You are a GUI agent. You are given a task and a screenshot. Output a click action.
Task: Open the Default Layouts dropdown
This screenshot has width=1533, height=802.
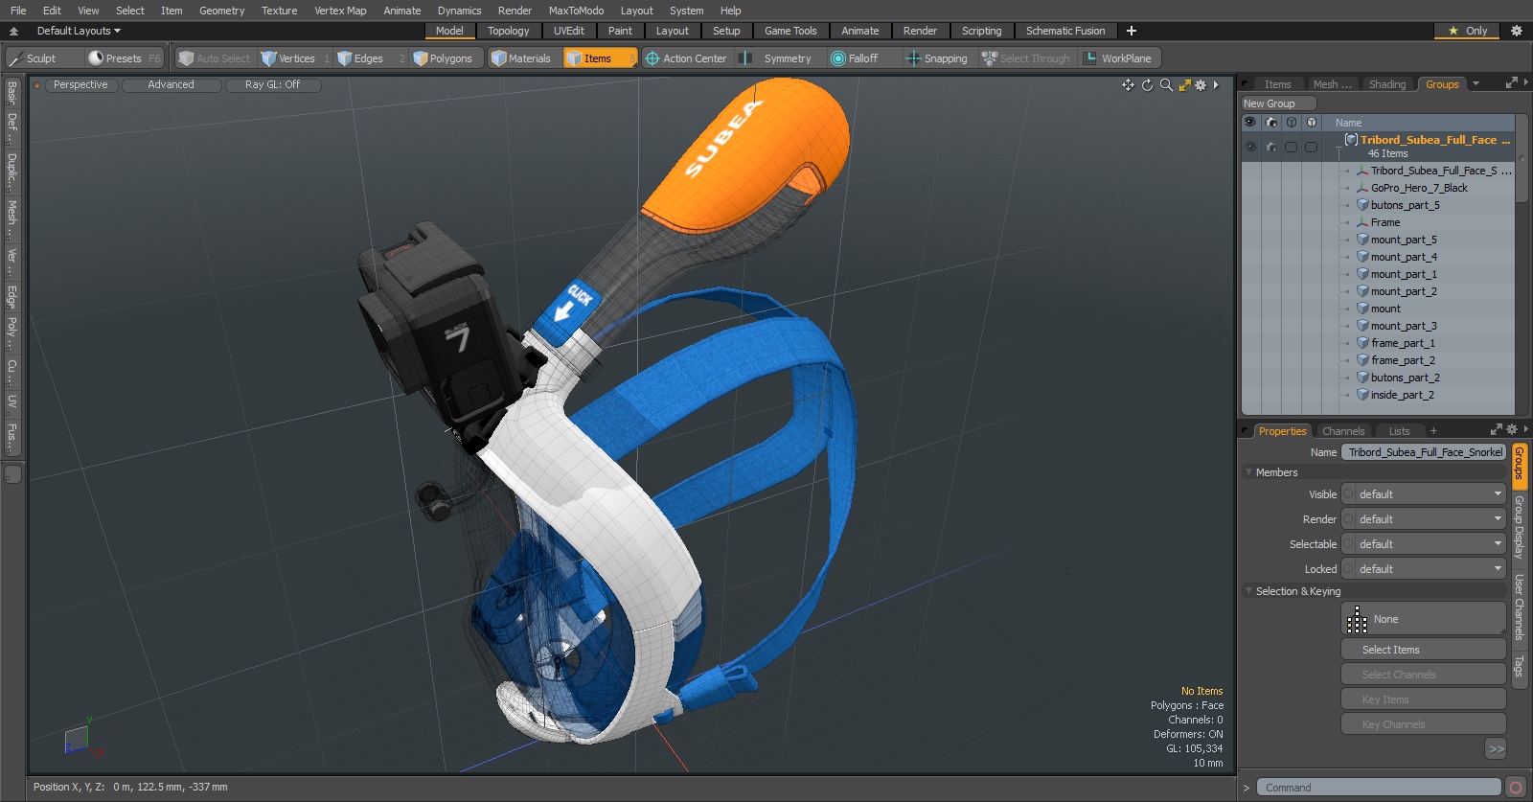(x=79, y=31)
